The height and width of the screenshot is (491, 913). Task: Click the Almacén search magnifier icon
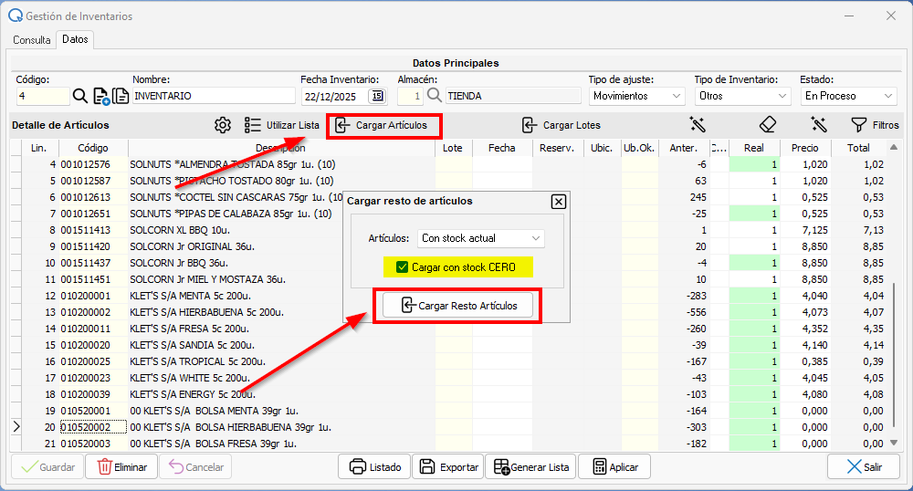coord(435,95)
